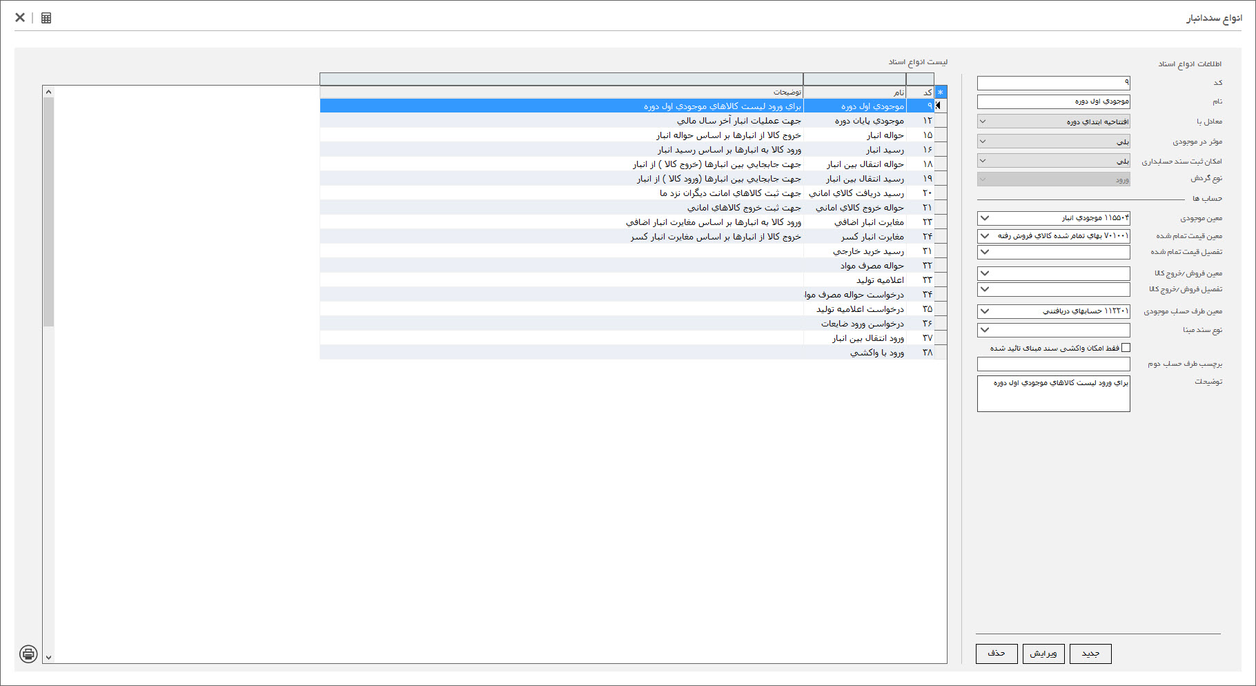Click the printer icon
The height and width of the screenshot is (686, 1256).
pos(28,654)
